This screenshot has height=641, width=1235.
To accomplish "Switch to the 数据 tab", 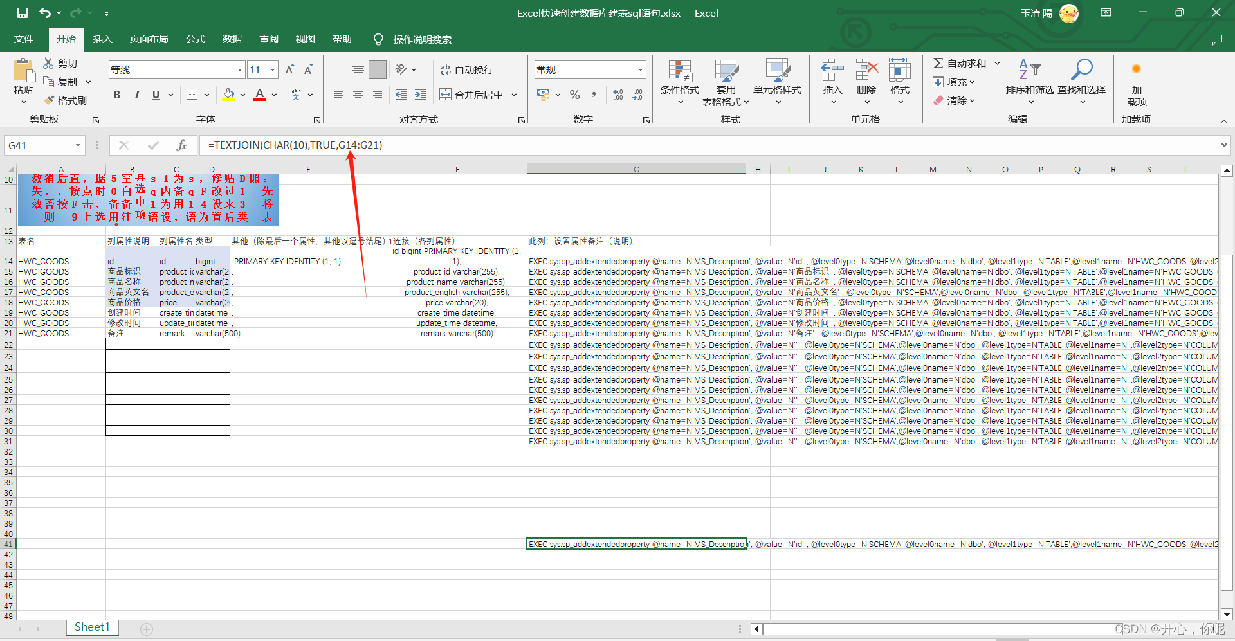I will (x=232, y=39).
